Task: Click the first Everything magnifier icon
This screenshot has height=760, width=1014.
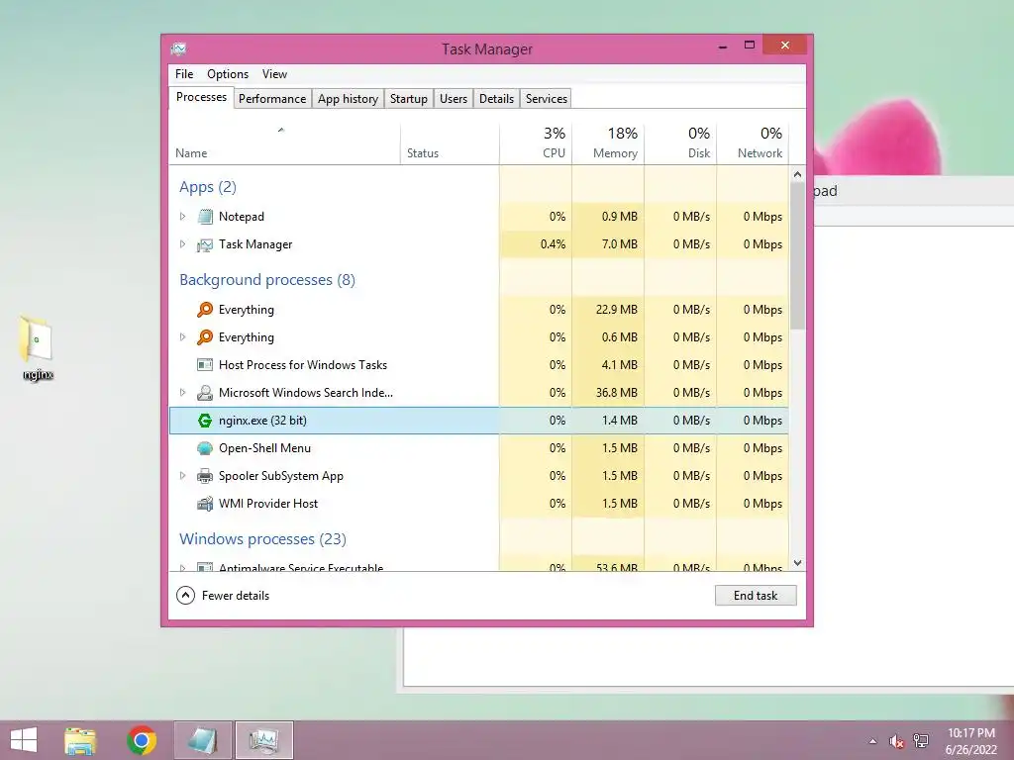Action: click(x=205, y=310)
